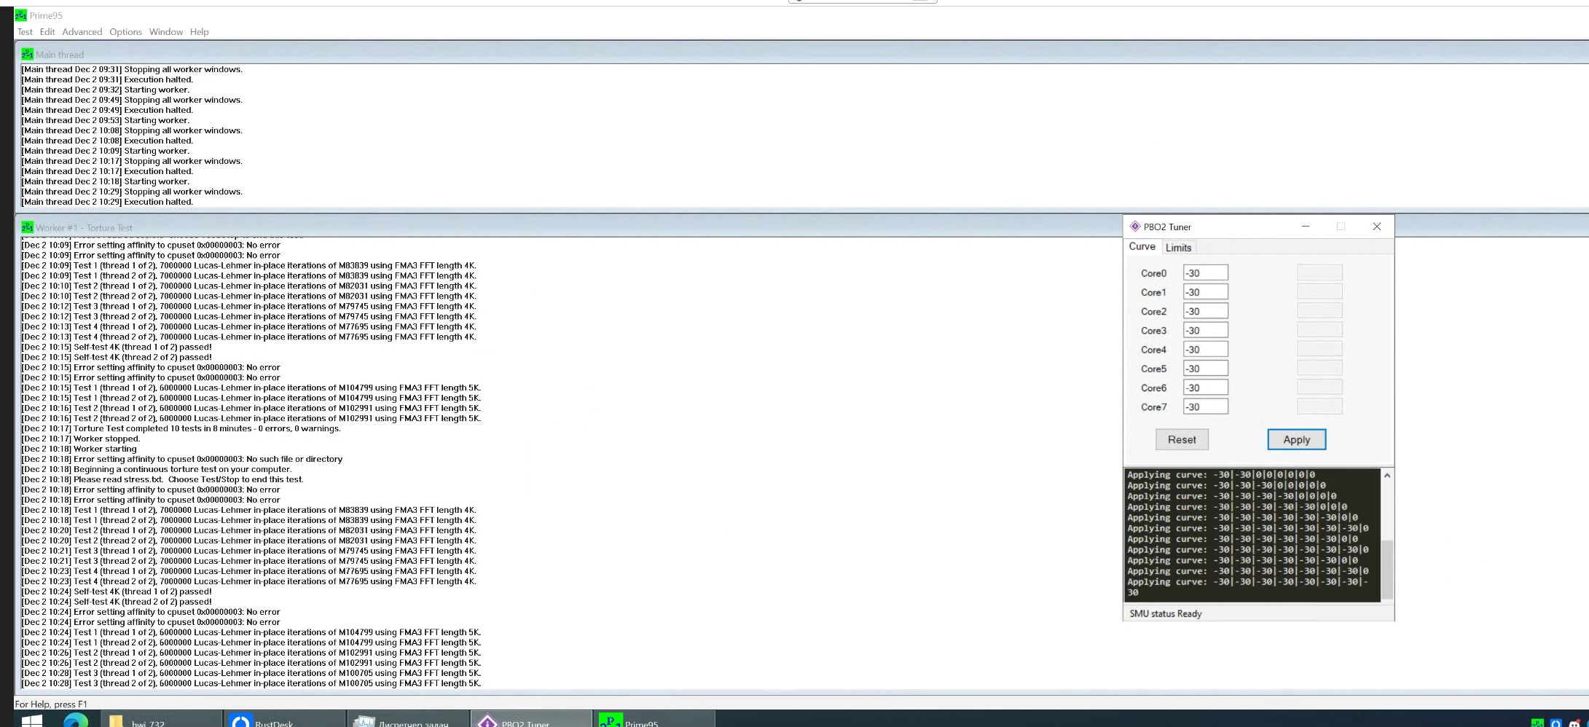Click the Reset button in PBO2 Tuner
1589x727 pixels.
tap(1182, 439)
